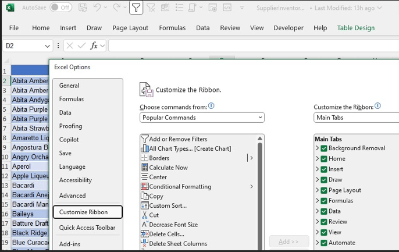Image resolution: width=399 pixels, height=252 pixels.
Task: Switch to the Developer ribbon tab
Action: (288, 28)
